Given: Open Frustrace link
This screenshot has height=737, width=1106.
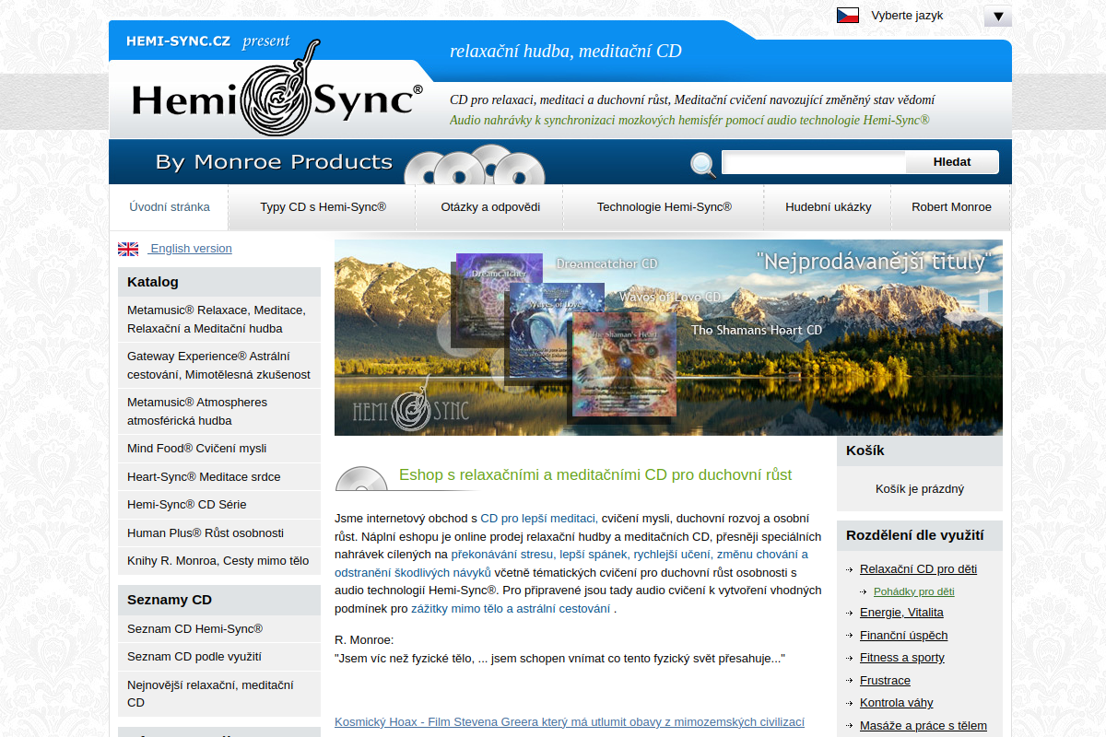Looking at the screenshot, I should (x=885, y=681).
